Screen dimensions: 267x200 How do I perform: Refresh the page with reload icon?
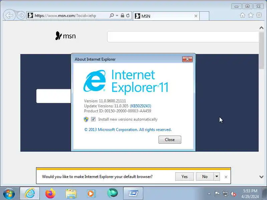click(x=128, y=15)
